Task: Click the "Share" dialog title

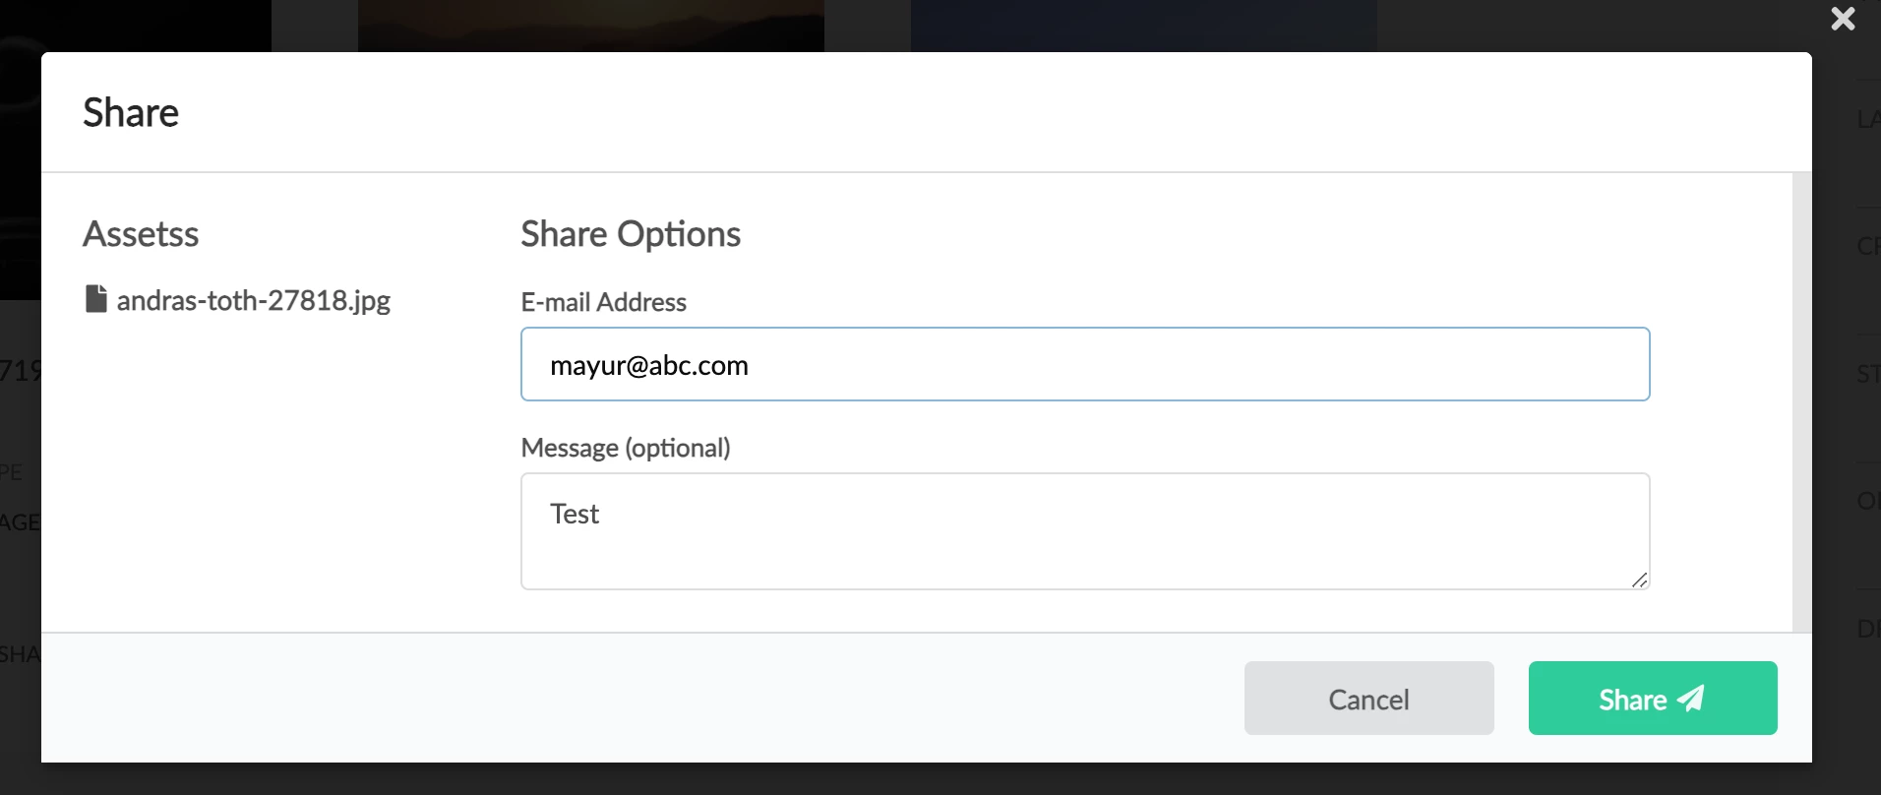Action: click(131, 113)
